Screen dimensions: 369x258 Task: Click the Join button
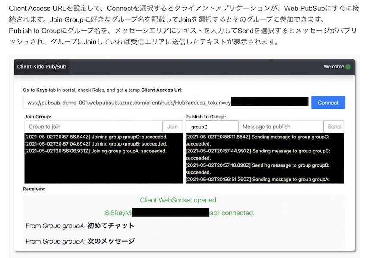(173, 127)
